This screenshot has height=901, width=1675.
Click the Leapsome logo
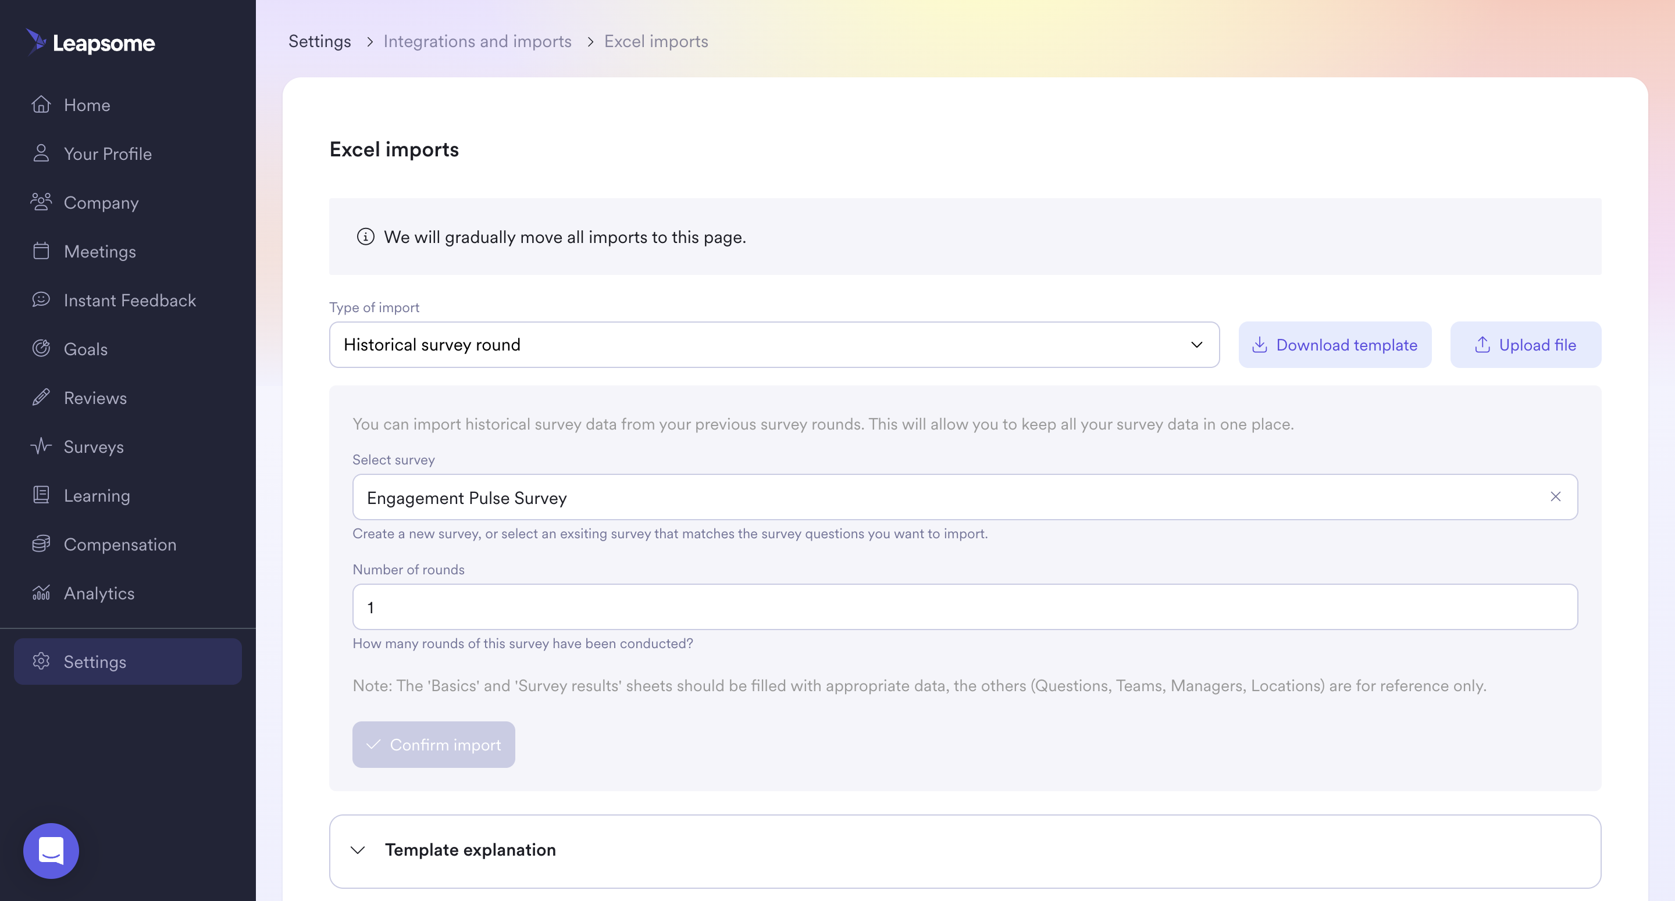pos(90,42)
